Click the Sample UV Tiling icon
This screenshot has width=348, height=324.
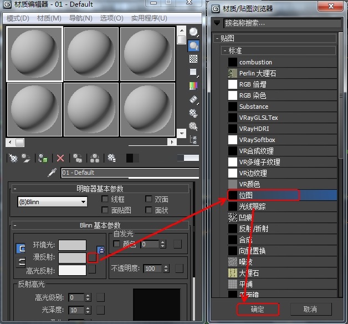[193, 73]
